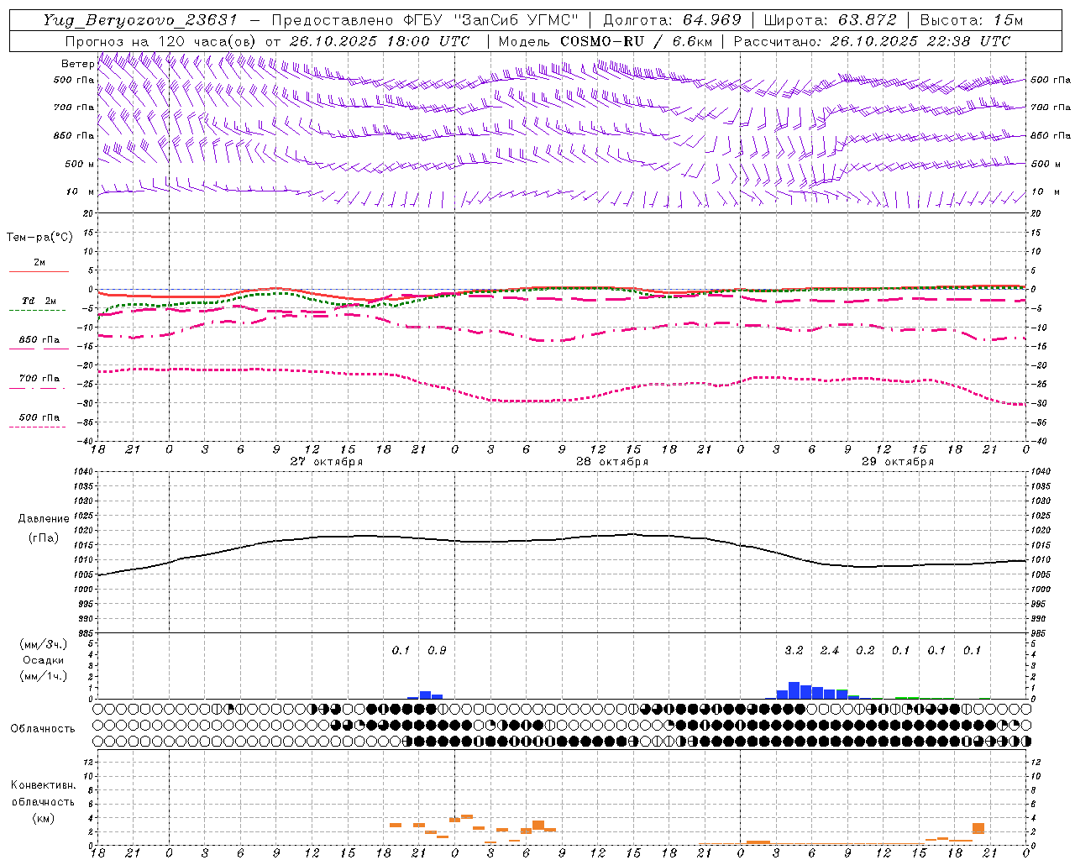Screen dimensions: 1075x860
Task: Click the 29 октября date label
Action: click(x=898, y=462)
